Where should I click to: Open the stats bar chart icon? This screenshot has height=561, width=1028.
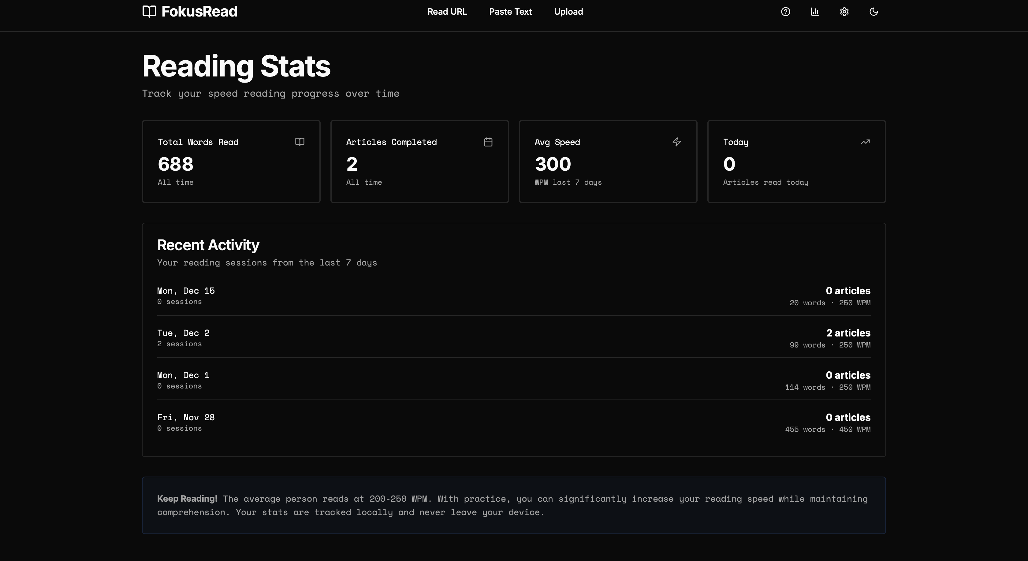pos(814,12)
